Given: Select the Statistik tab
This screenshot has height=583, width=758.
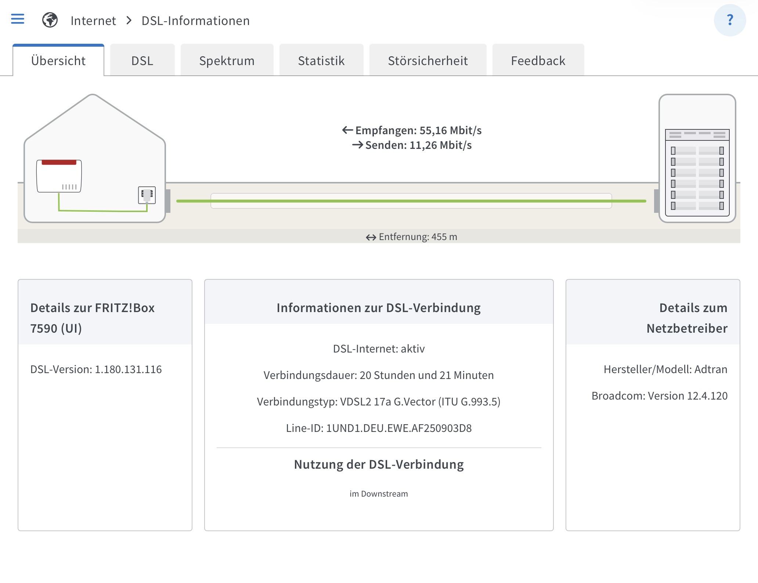Looking at the screenshot, I should 321,61.
